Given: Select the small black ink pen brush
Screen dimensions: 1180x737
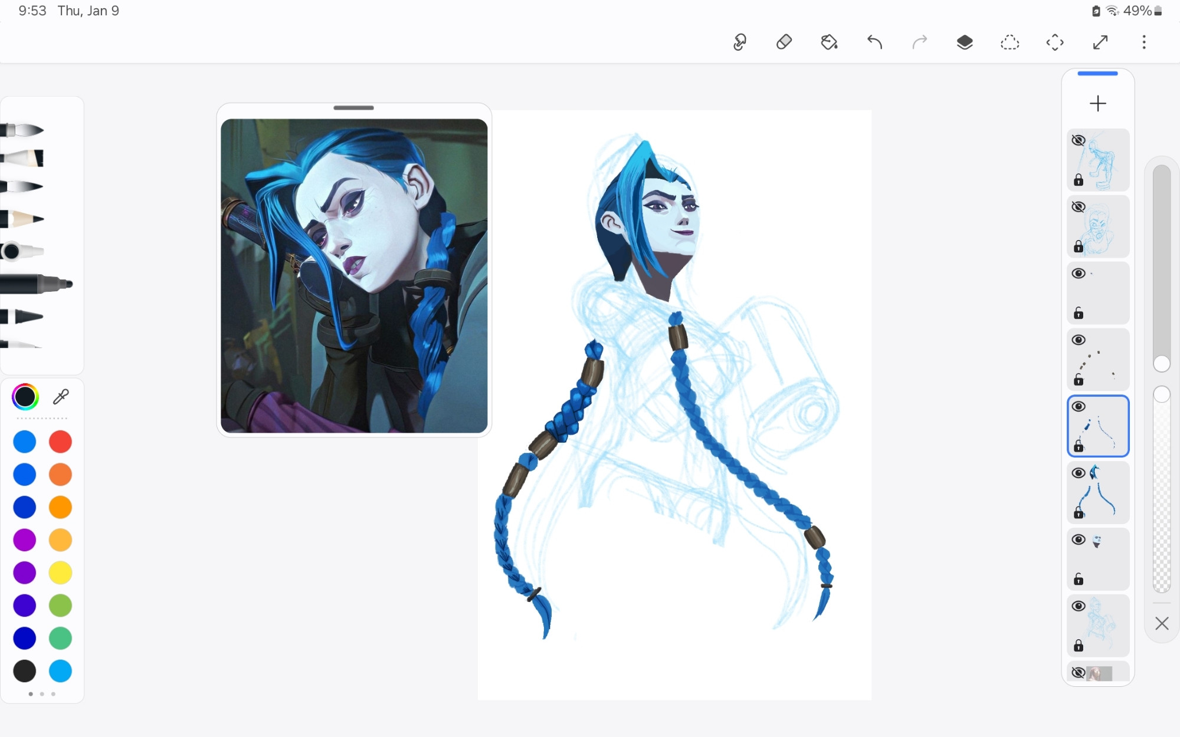Looking at the screenshot, I should 22,317.
